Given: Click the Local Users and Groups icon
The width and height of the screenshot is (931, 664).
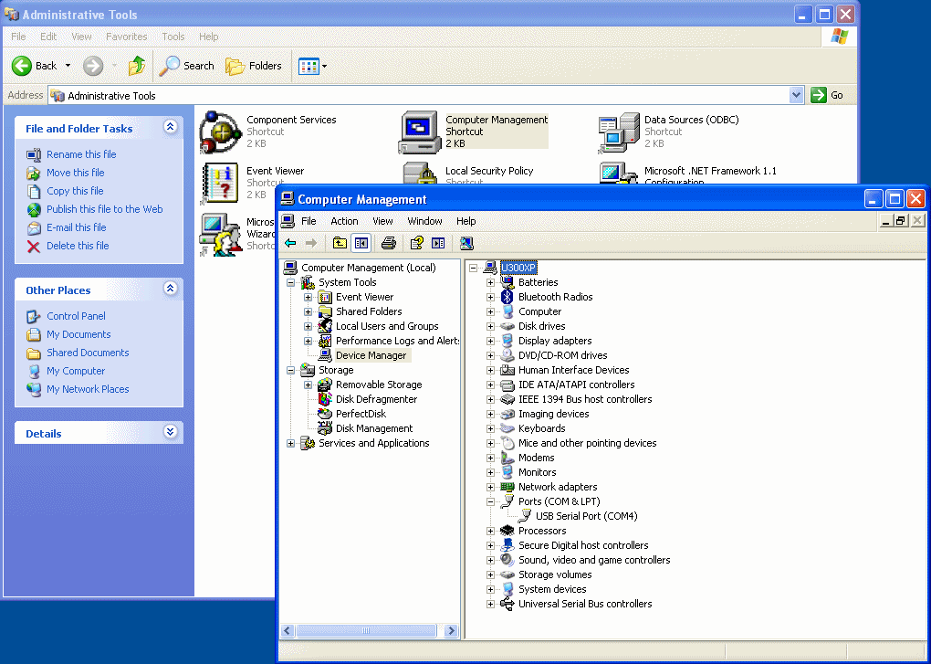Looking at the screenshot, I should 325,326.
